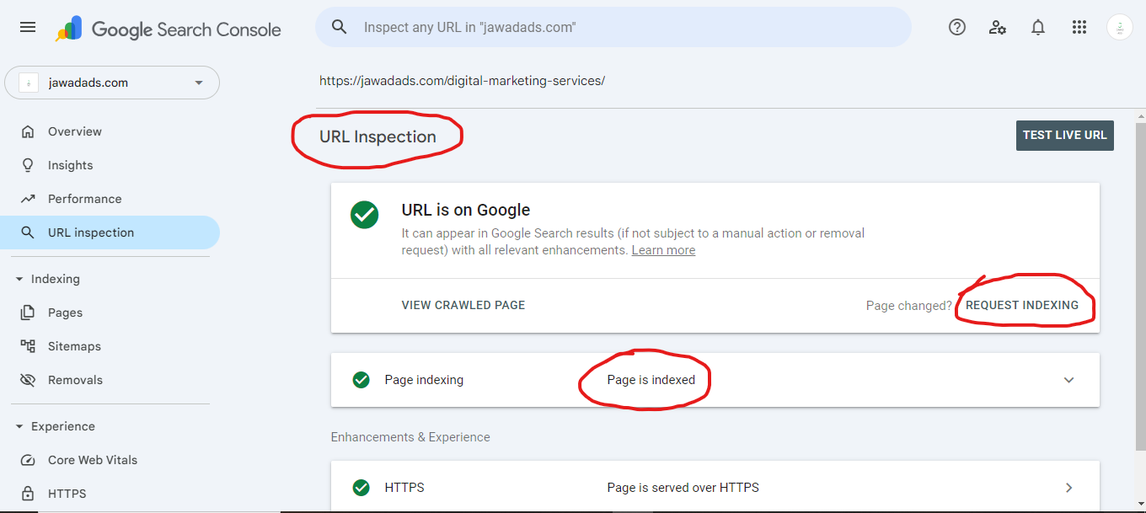Click the TEST LIVE URL button
This screenshot has width=1146, height=513.
1064,135
